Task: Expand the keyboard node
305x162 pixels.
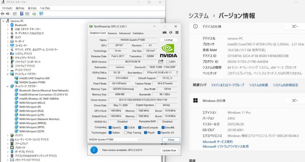Action: point(8,41)
